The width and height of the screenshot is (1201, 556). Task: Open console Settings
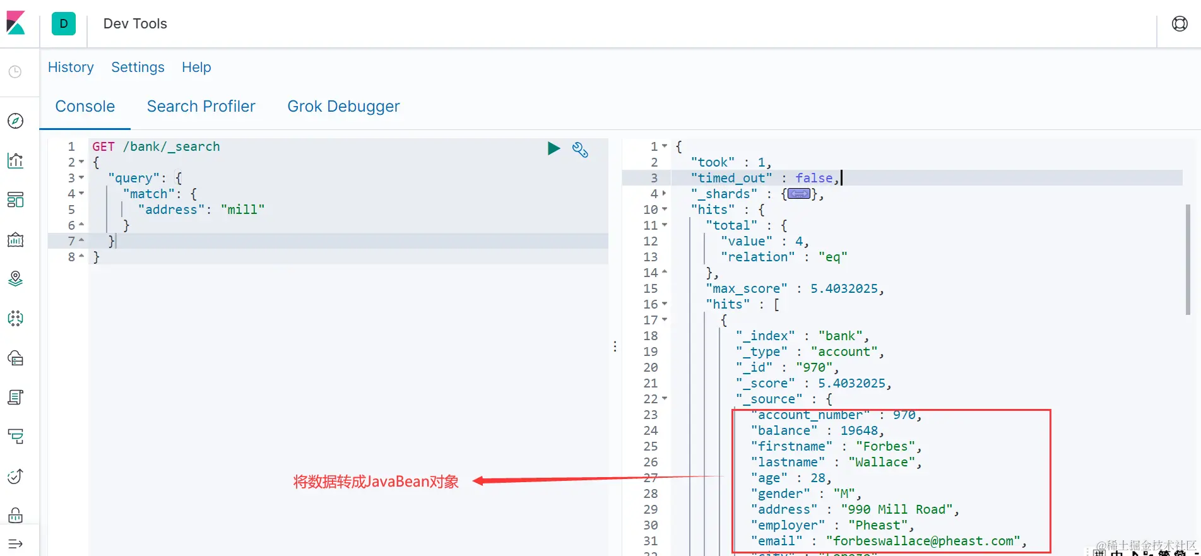coord(138,68)
